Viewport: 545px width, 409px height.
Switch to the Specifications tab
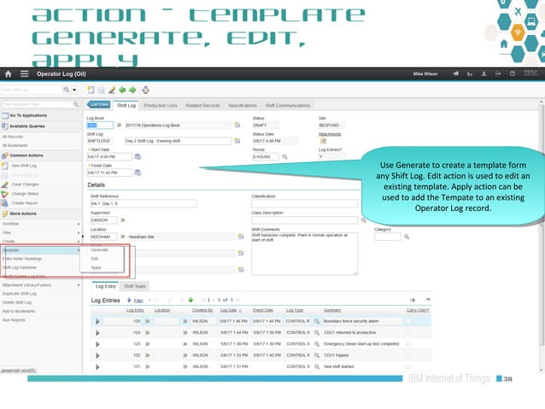point(243,105)
